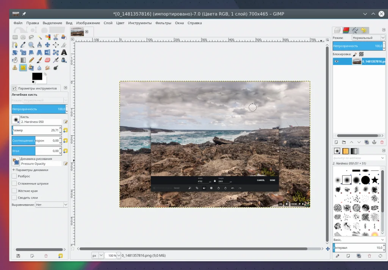Select the Fuzzy Select magic wand tool
The image size is (388, 270).
point(39,37)
